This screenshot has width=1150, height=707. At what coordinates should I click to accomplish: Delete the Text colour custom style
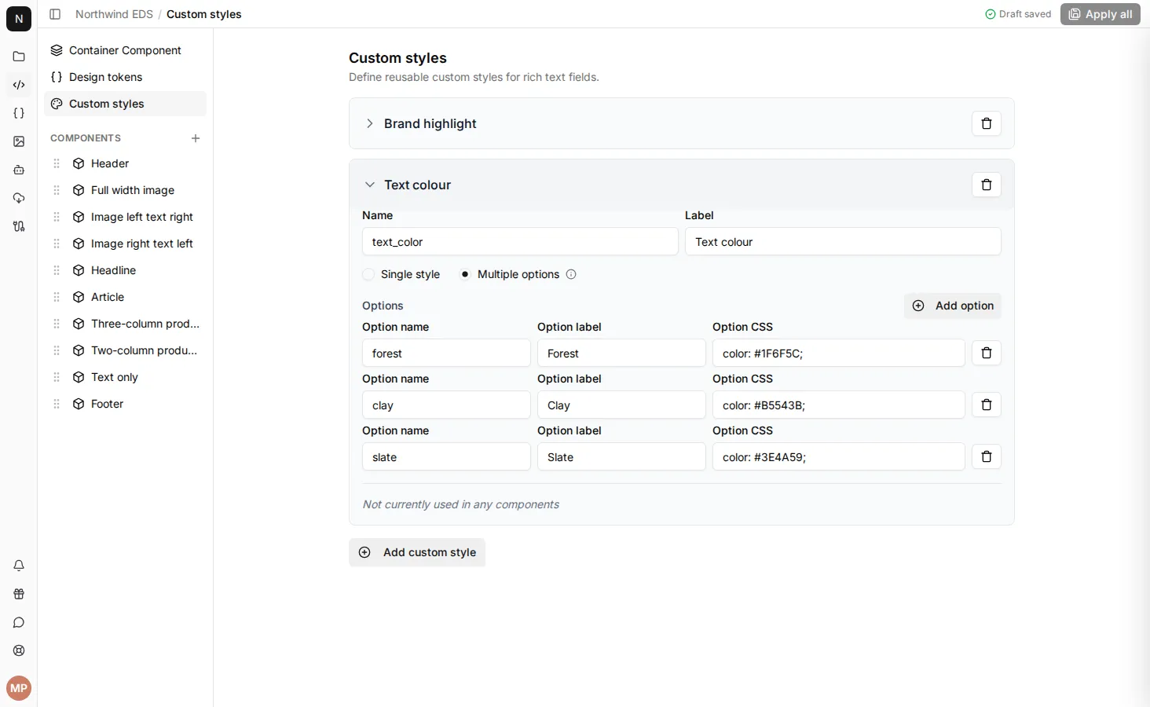987,185
